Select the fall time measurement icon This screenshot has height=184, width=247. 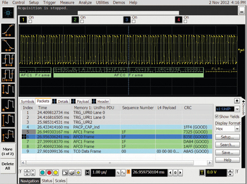(x=8, y=46)
